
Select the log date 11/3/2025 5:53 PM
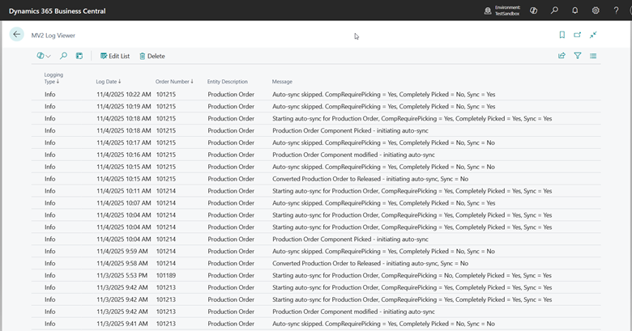[122, 275]
